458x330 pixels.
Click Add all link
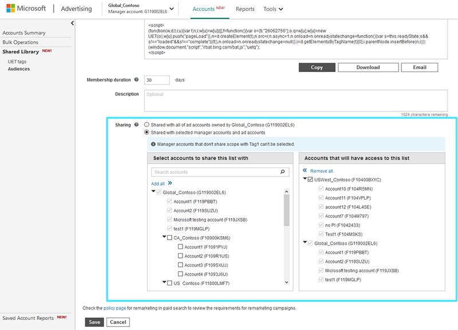(x=158, y=184)
